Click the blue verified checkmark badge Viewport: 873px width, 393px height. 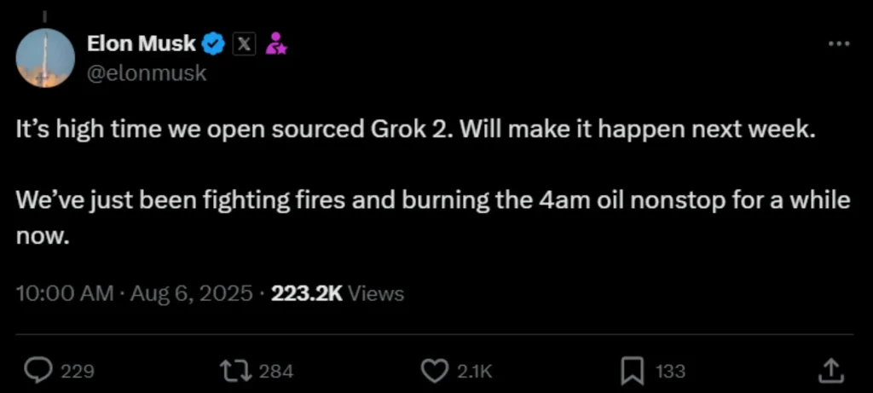[x=214, y=44]
